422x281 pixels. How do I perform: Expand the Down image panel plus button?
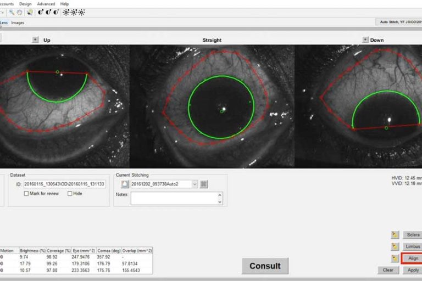click(365, 40)
